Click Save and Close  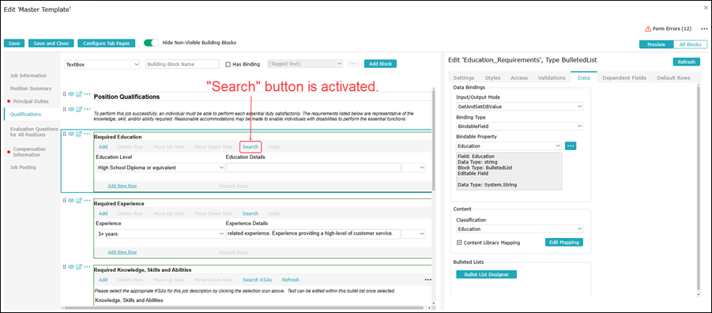click(x=51, y=43)
